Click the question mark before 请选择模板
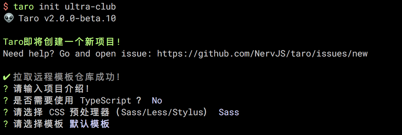 coord(6,124)
